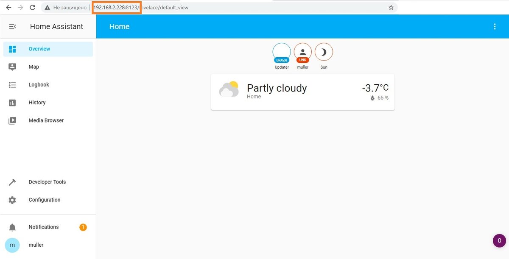Click the Sun moon badge
The width and height of the screenshot is (509, 259).
coord(324,52)
